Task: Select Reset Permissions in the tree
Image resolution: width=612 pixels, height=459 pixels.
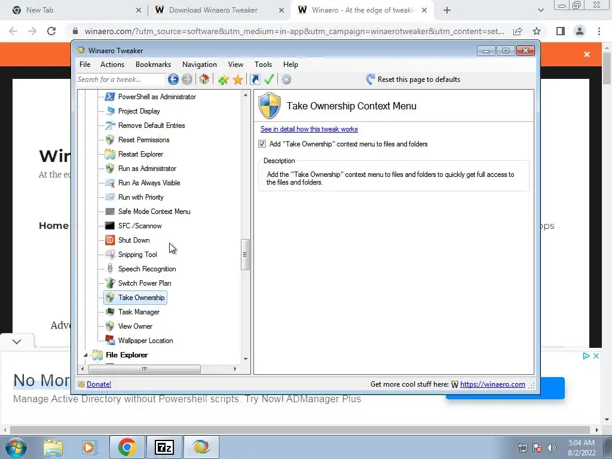Action: 143,140
